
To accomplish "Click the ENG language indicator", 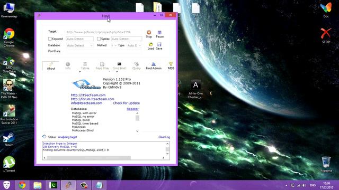I will 313,185.
